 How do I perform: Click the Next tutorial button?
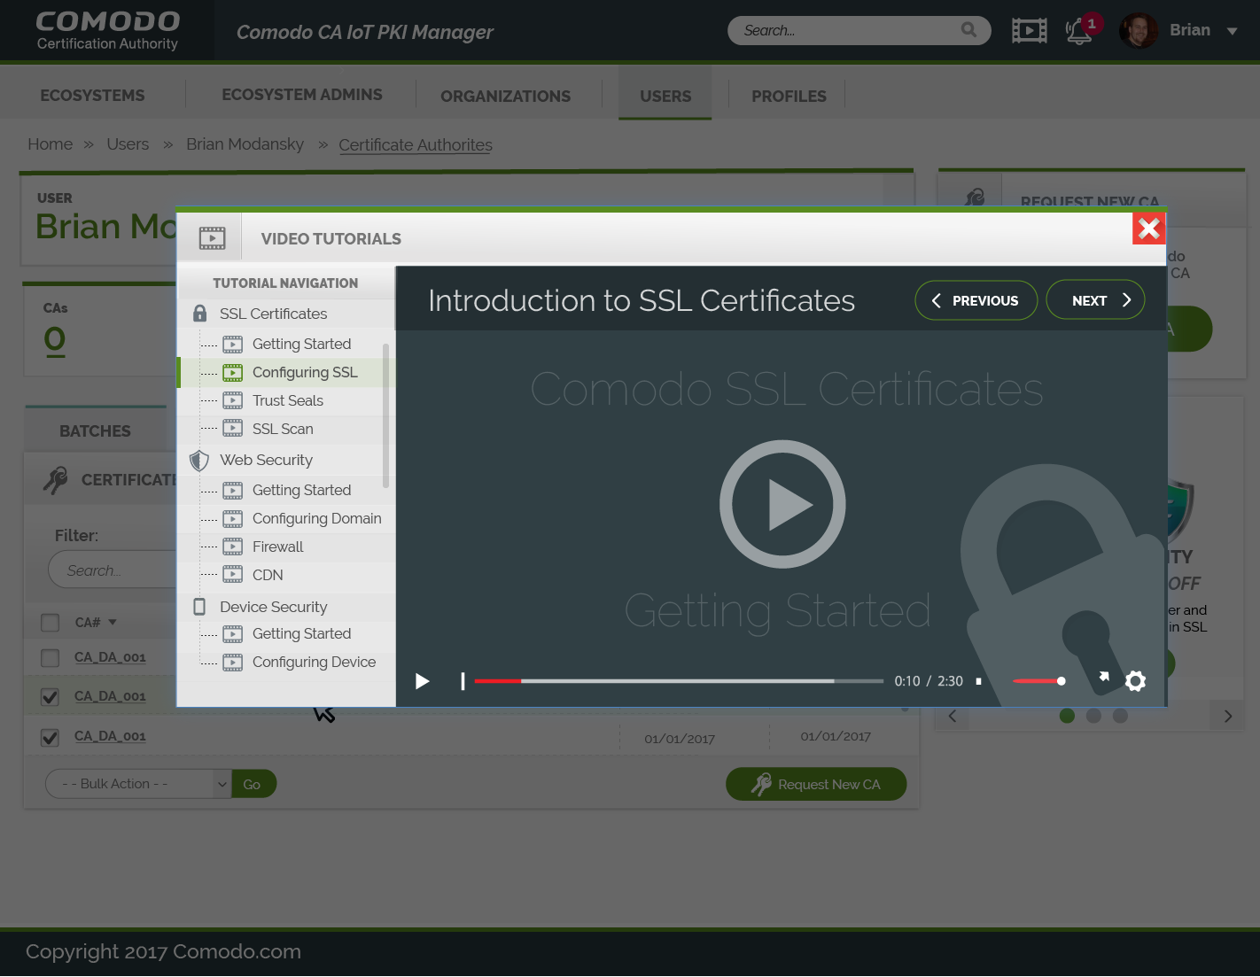point(1095,300)
